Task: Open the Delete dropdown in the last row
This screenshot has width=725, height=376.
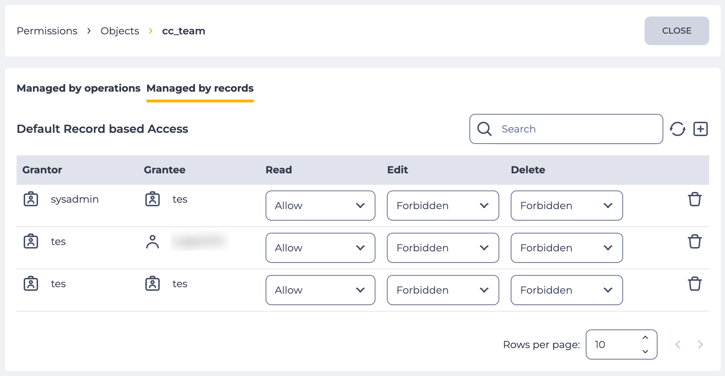Action: tap(567, 290)
